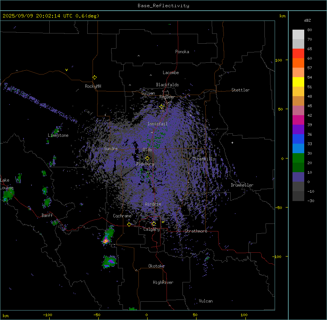
Task: Click the 45 value on dBZ legend
Action: point(310,106)
